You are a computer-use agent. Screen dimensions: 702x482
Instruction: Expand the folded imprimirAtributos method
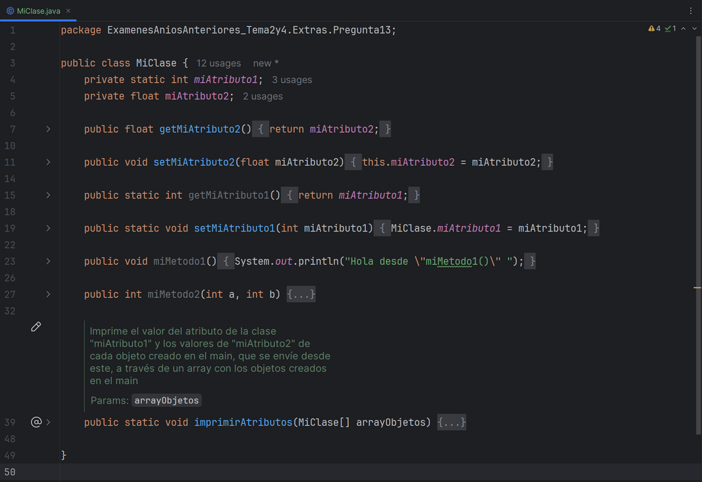coord(49,422)
